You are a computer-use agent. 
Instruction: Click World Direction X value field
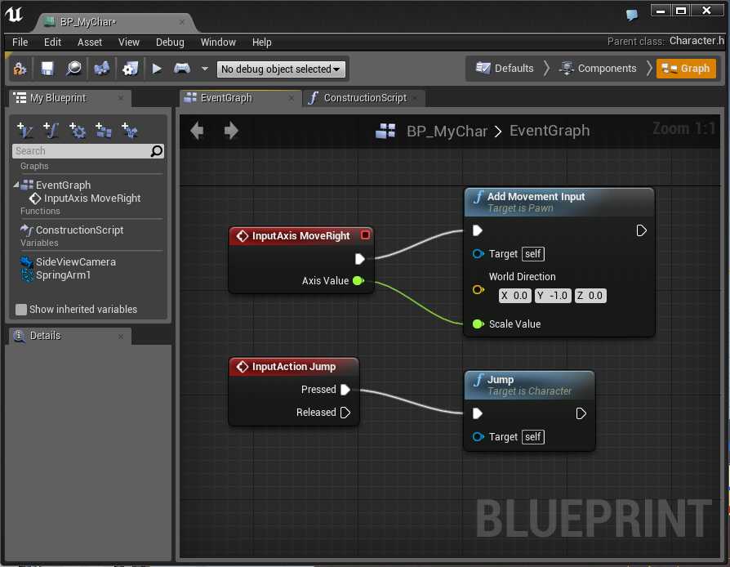pos(514,296)
